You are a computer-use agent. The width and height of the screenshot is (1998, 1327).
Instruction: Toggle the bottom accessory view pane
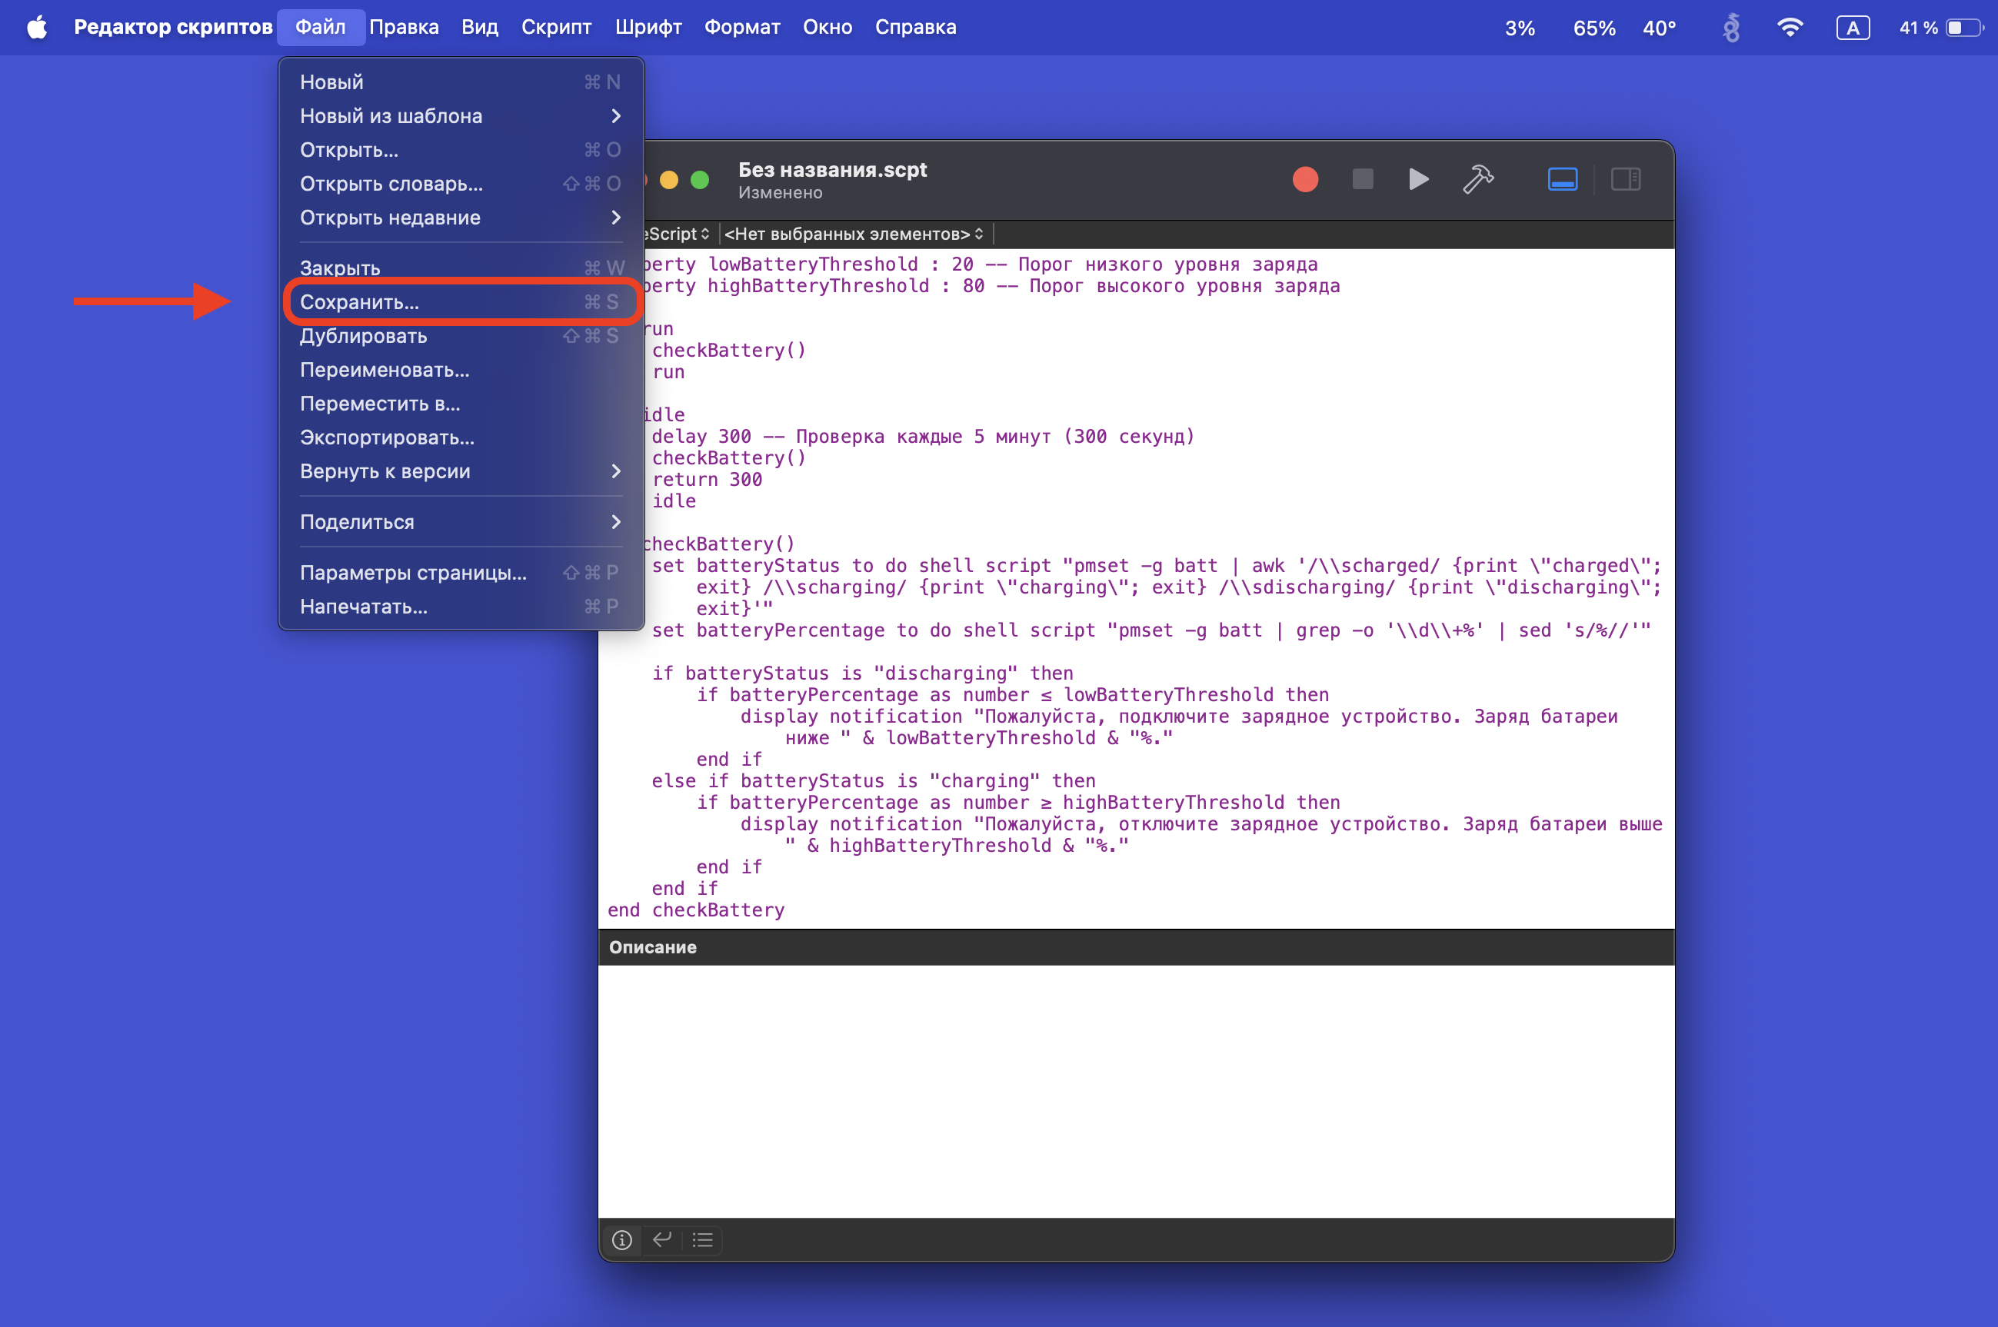(x=1562, y=179)
